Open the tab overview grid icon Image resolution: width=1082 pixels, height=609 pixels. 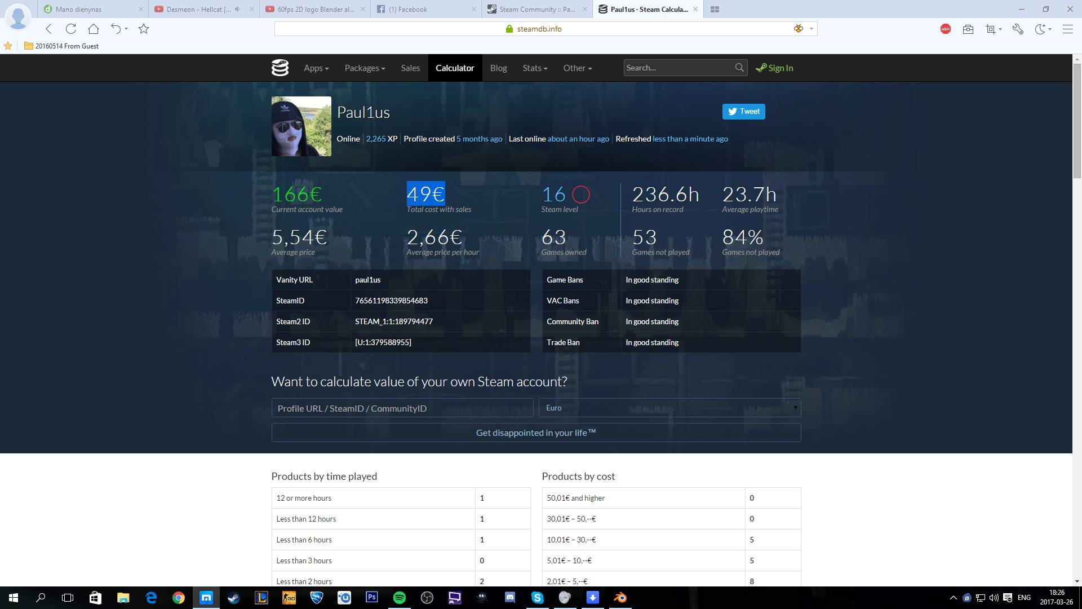pyautogui.click(x=715, y=9)
